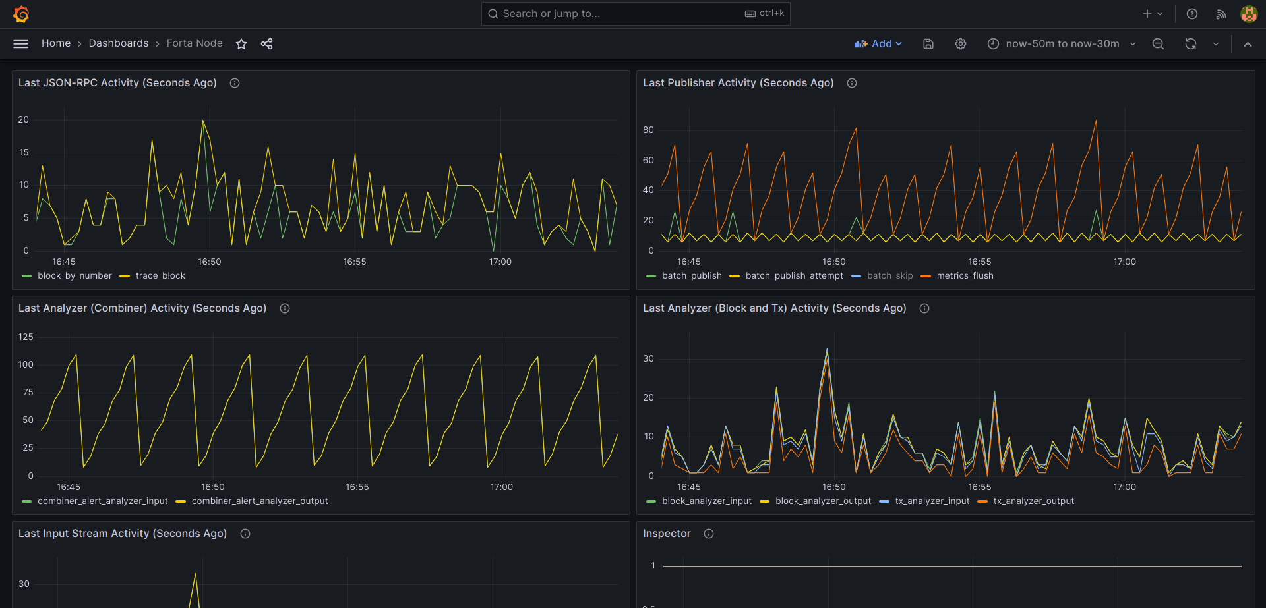Toggle the hamburger navigation menu

pos(21,43)
